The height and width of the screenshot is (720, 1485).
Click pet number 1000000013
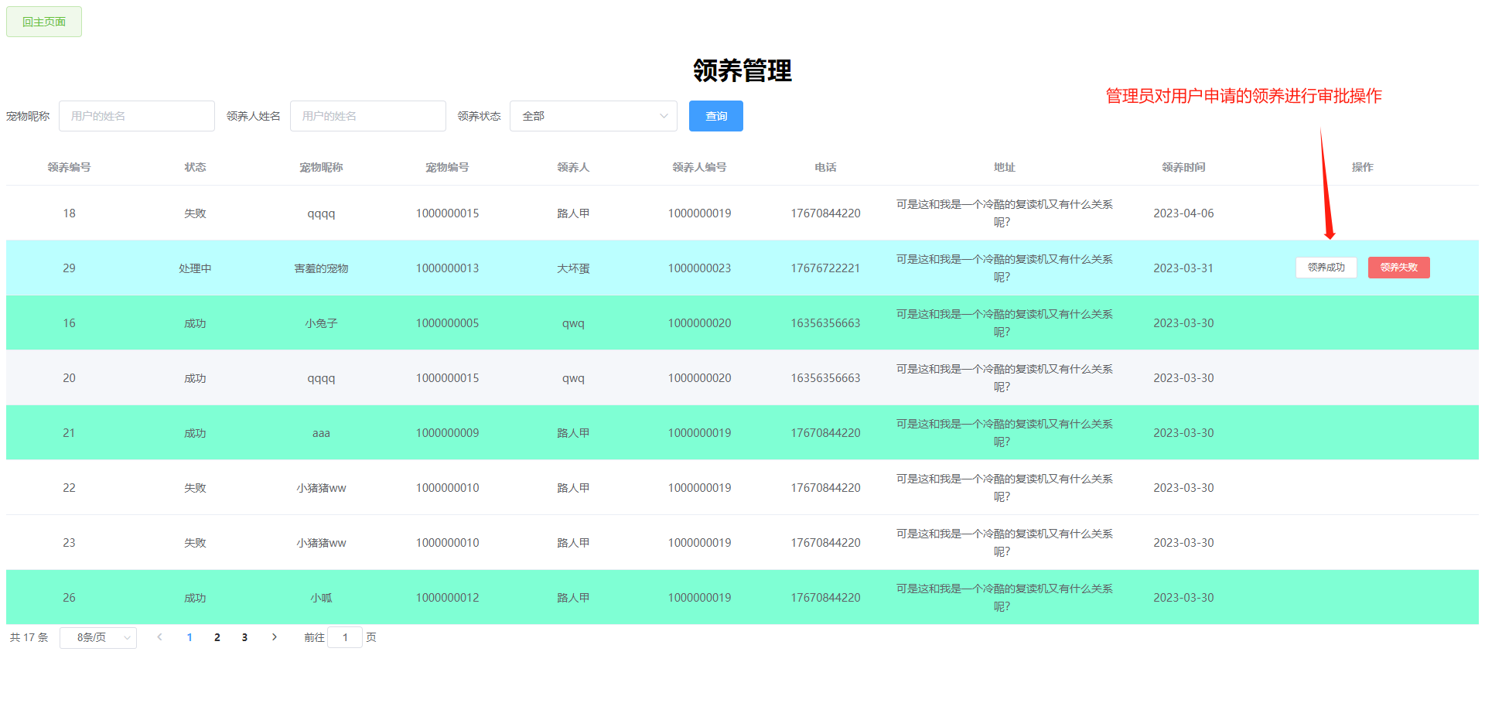click(447, 268)
